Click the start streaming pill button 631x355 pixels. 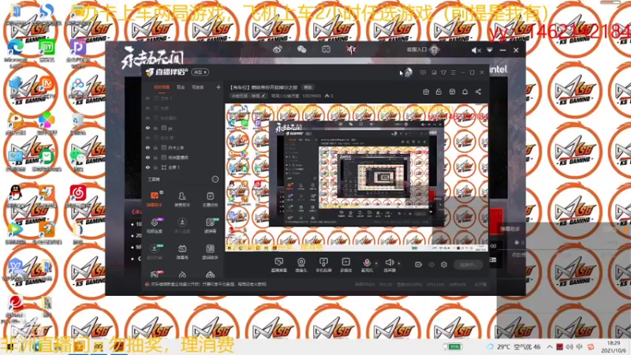tap(468, 265)
